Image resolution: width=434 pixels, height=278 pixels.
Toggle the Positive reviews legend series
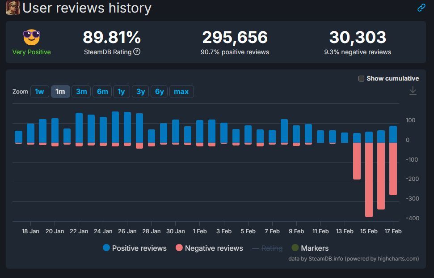(135, 248)
